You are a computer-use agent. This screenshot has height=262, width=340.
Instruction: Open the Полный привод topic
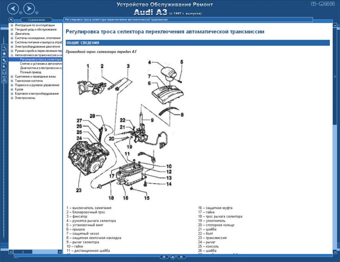31,72
